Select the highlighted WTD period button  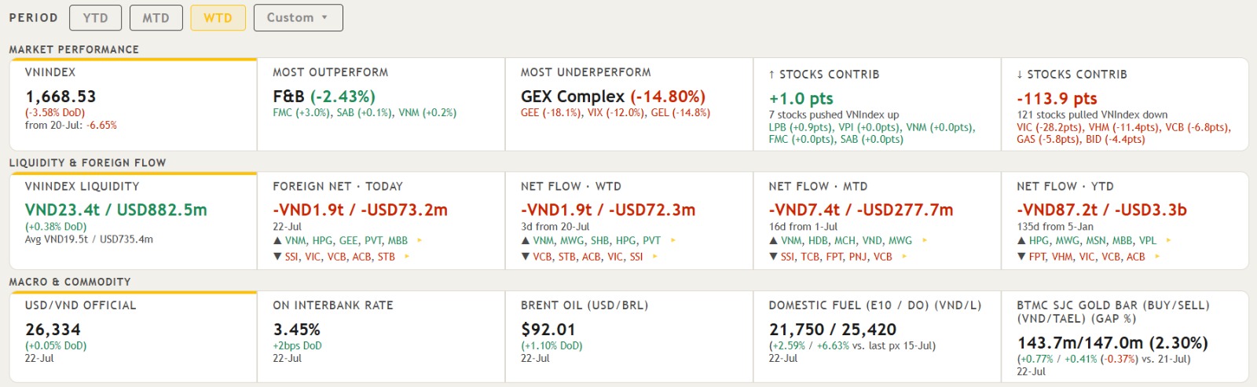click(218, 18)
